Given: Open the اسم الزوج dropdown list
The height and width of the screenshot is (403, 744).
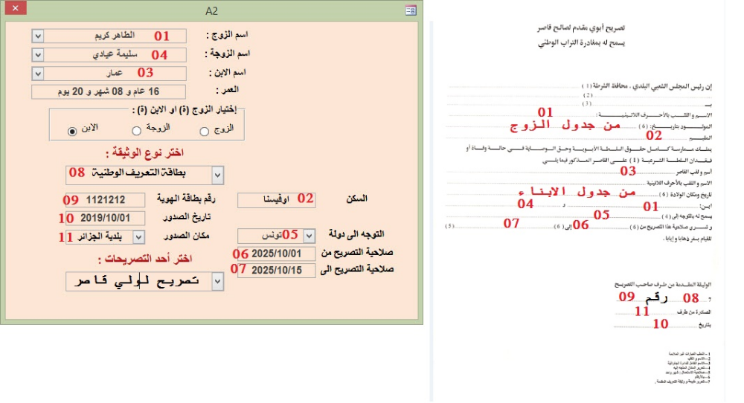Looking at the screenshot, I should (x=38, y=36).
